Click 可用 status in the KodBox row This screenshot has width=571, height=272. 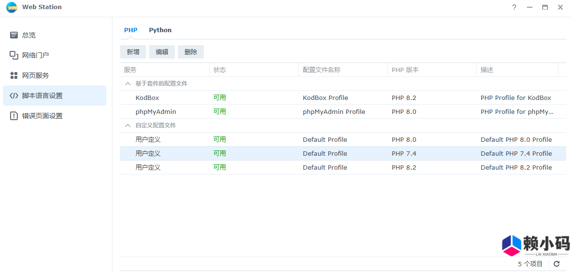tap(220, 98)
